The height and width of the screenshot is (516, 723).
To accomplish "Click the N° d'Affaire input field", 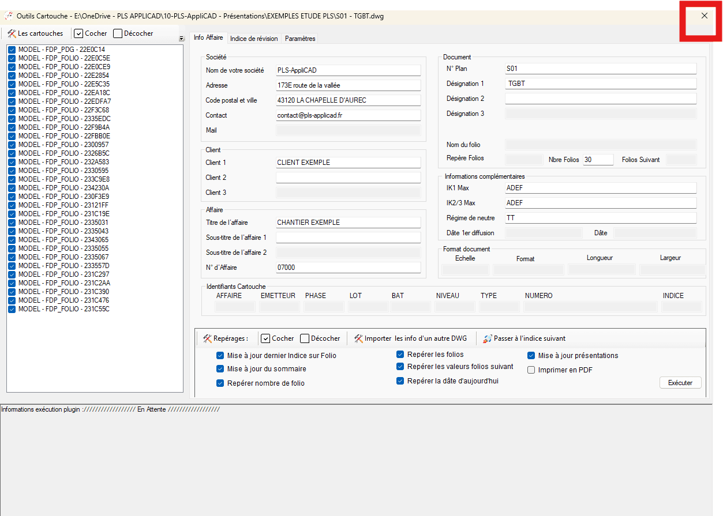I will tap(348, 268).
